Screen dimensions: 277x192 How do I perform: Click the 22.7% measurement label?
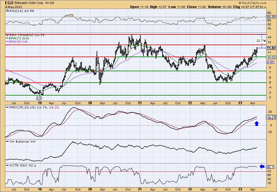pos(261,41)
